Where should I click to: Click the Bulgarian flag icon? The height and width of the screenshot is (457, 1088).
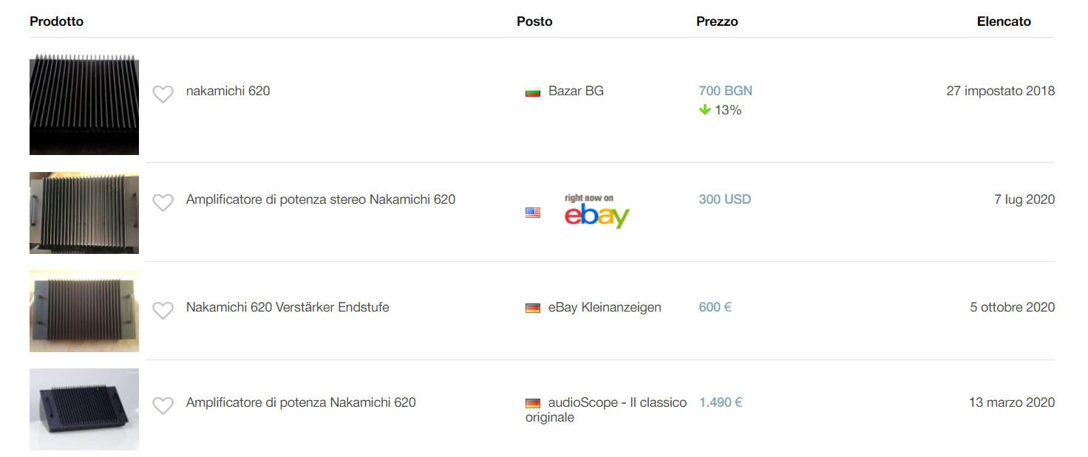pos(533,92)
